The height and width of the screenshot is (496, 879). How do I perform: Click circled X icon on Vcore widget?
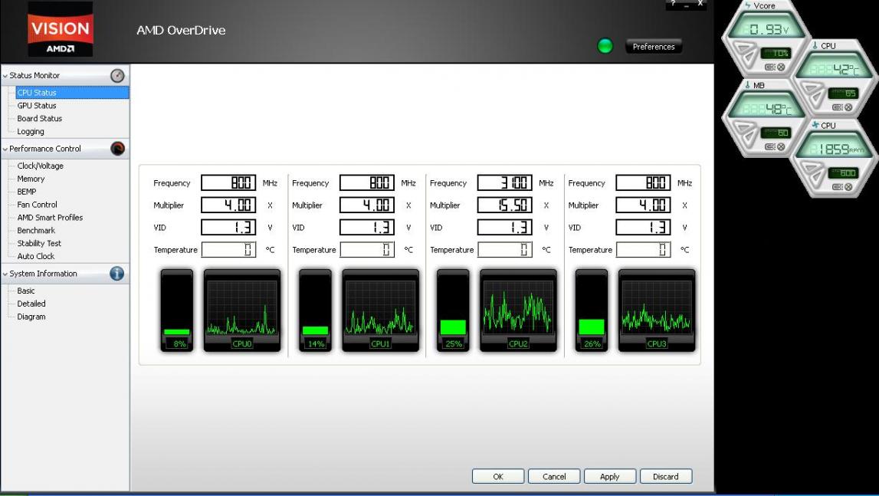pos(781,67)
